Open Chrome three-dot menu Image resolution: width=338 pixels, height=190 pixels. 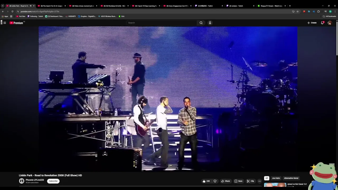[335, 11]
